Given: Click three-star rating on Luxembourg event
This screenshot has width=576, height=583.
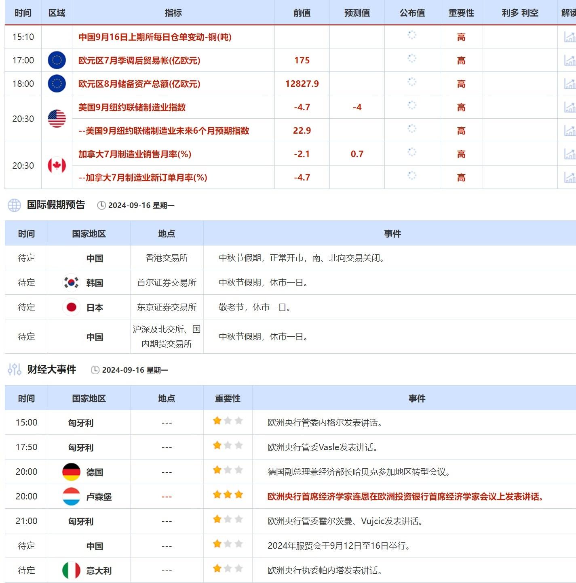Looking at the screenshot, I should (x=228, y=495).
